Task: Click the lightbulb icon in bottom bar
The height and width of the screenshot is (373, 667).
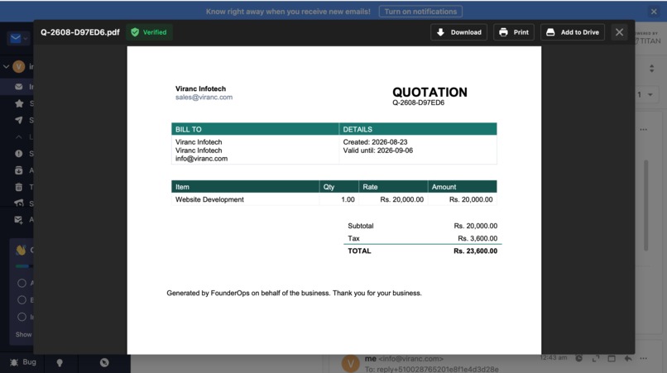Action: point(60,363)
